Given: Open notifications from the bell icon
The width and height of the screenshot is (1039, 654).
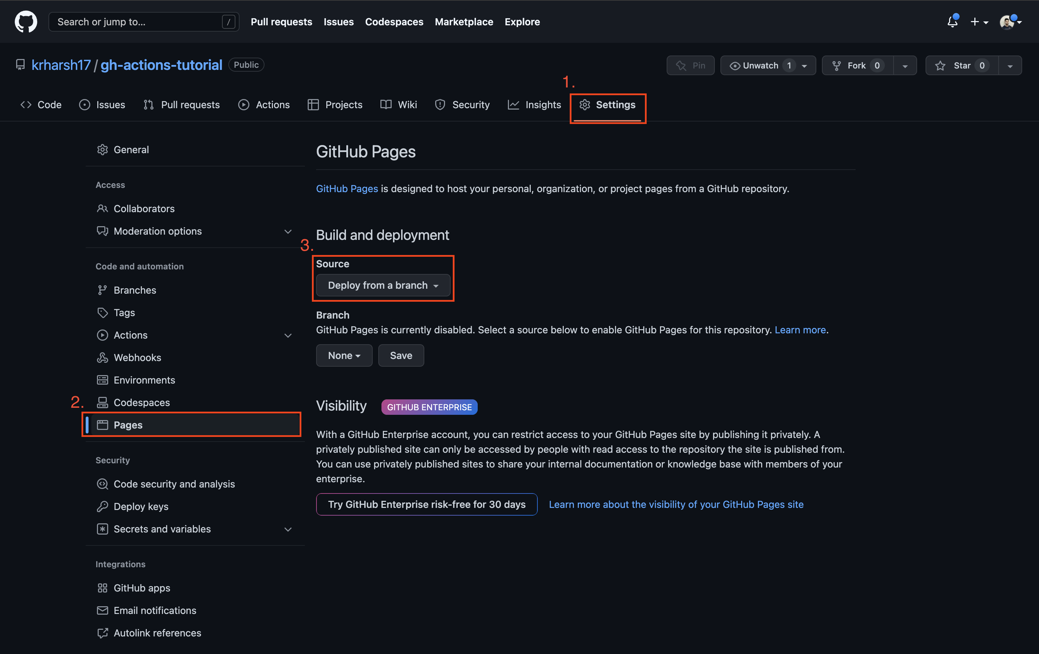Looking at the screenshot, I should pos(952,21).
